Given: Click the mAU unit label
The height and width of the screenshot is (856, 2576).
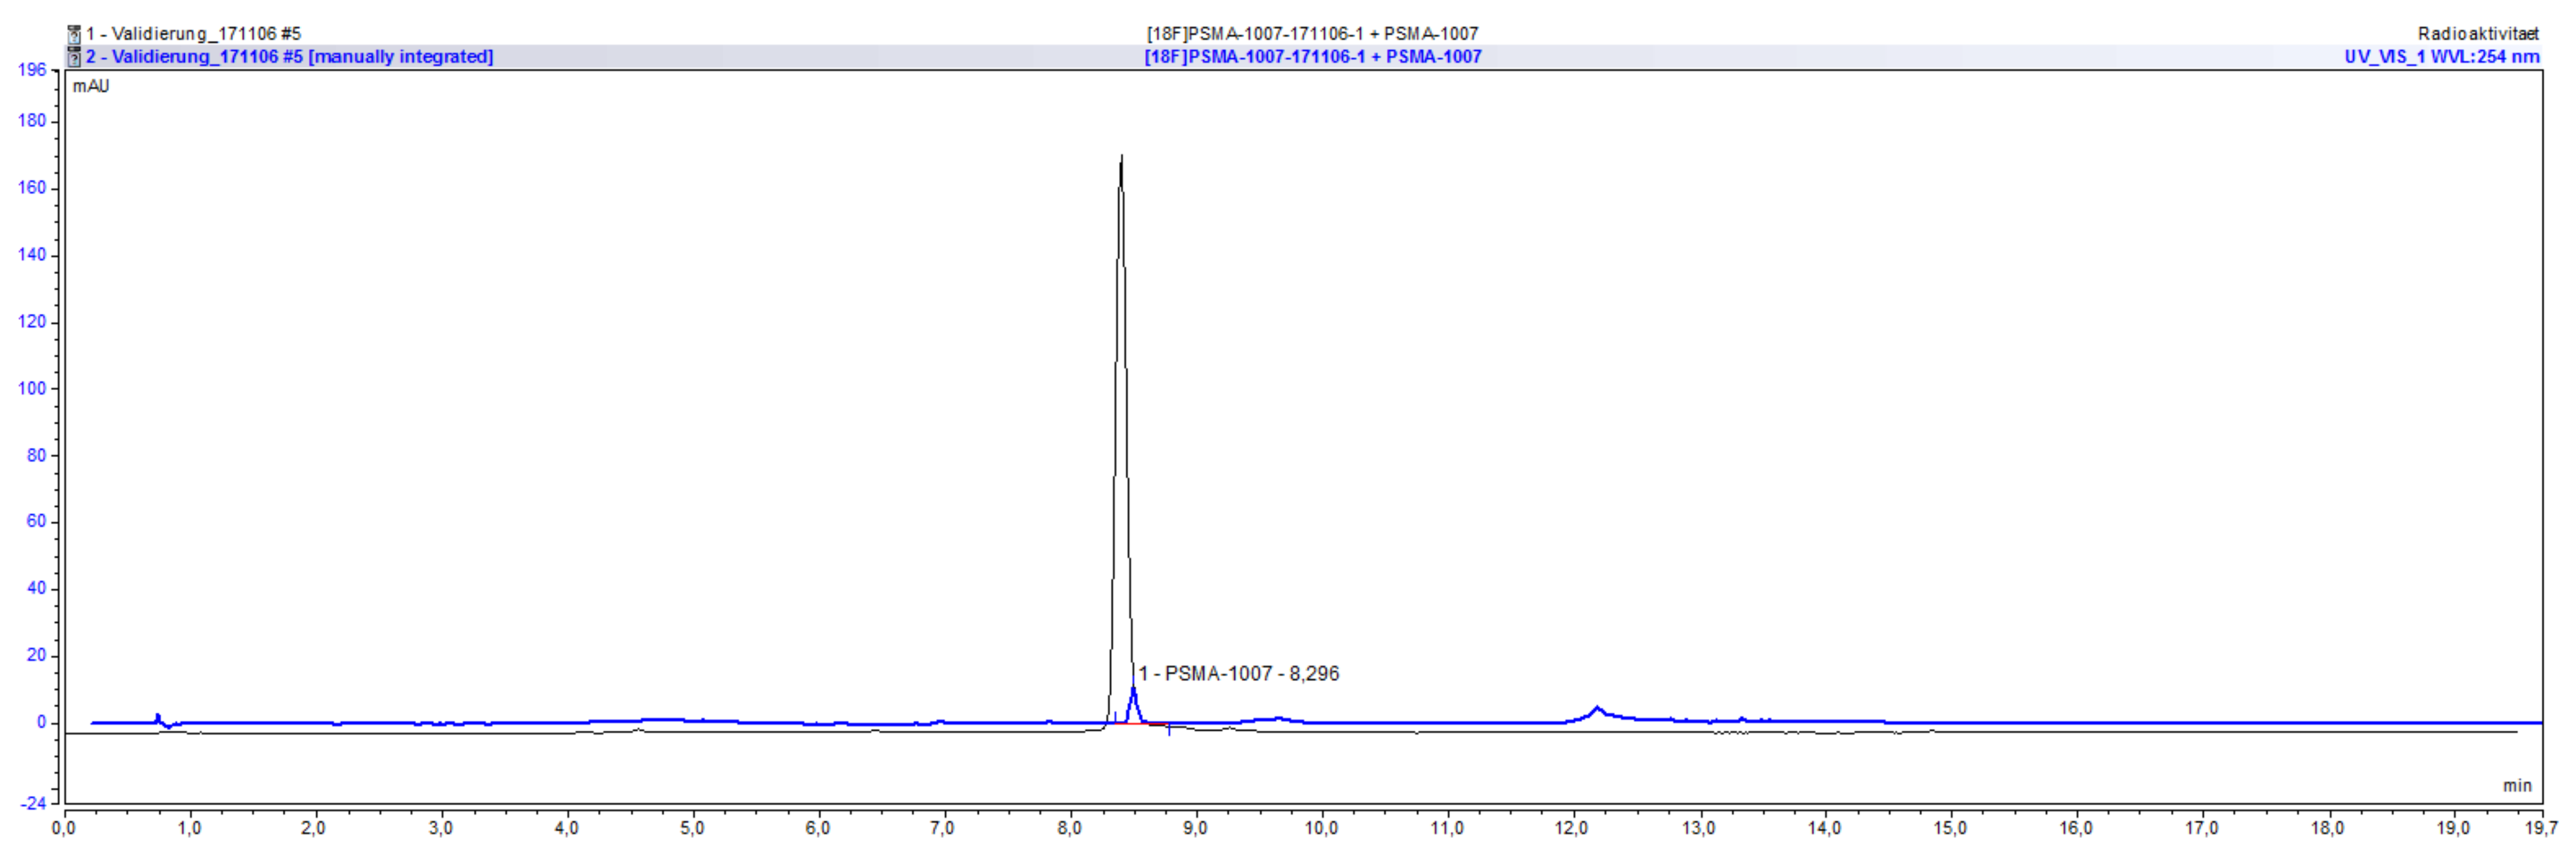Looking at the screenshot, I should pos(91,87).
